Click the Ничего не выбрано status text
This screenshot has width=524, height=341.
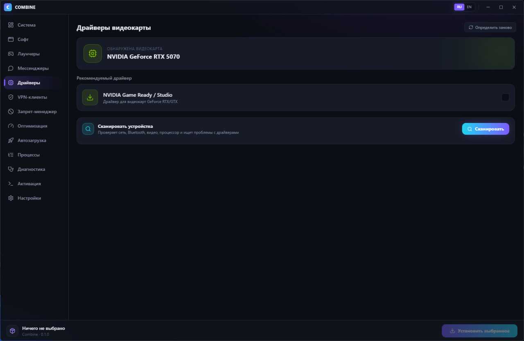pos(43,328)
